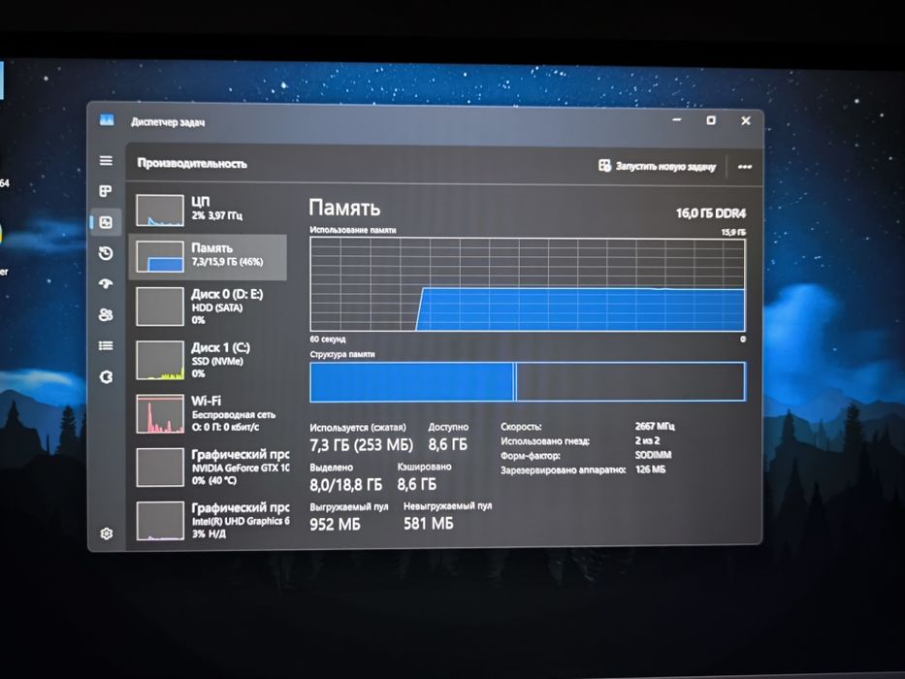905x679 pixels.
Task: Click the ЦП mini usage graph thumbnail
Action: pos(160,210)
